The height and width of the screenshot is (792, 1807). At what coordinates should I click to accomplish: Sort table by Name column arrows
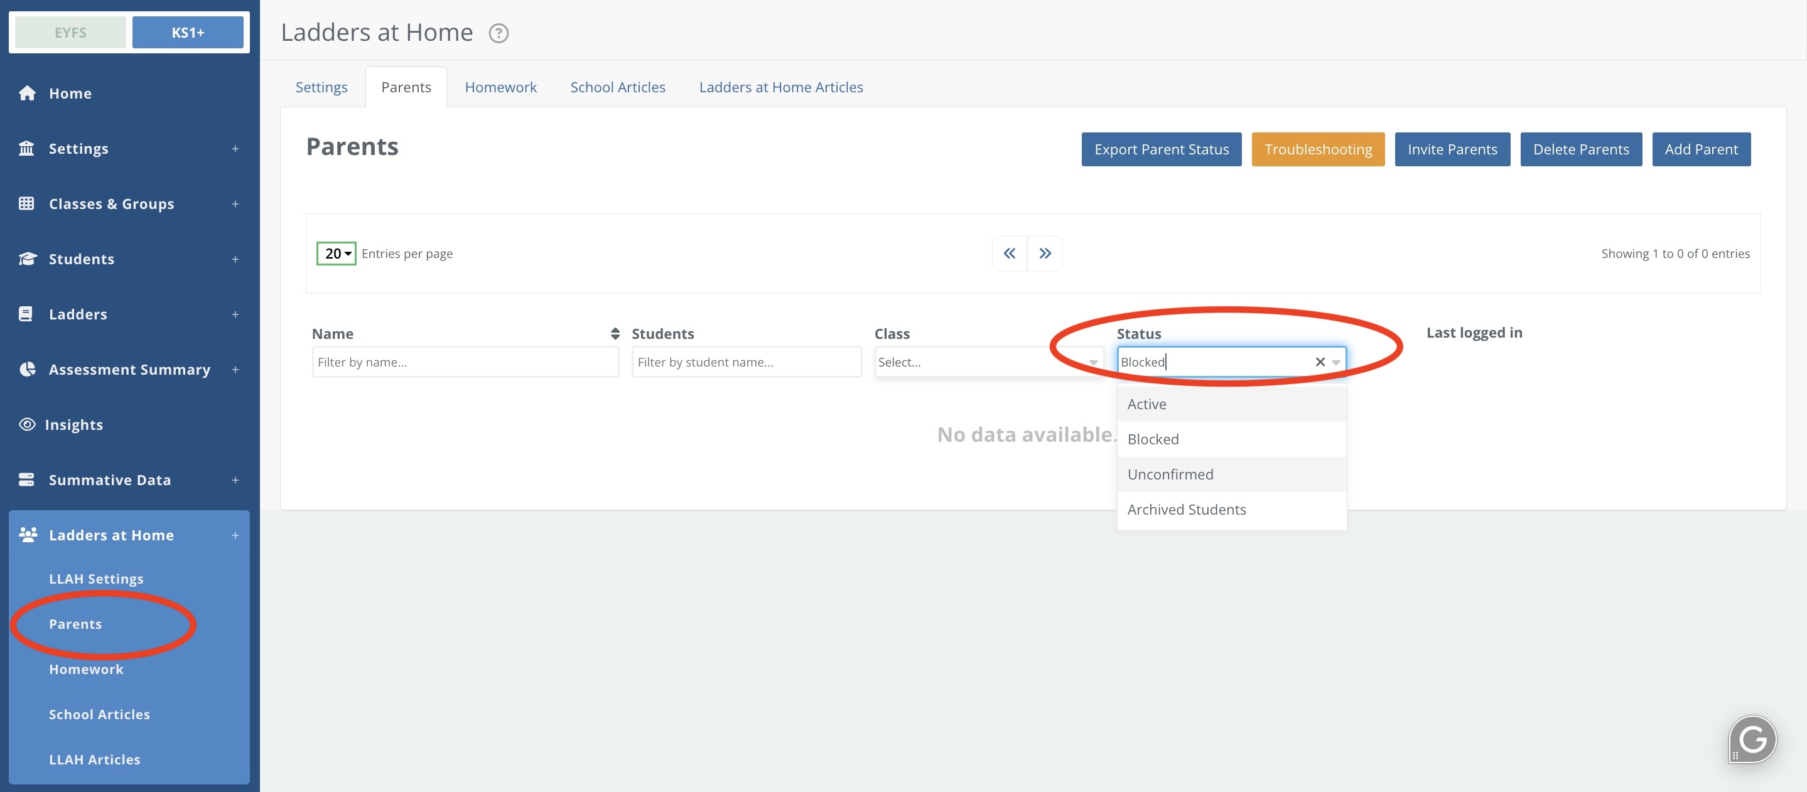(615, 334)
